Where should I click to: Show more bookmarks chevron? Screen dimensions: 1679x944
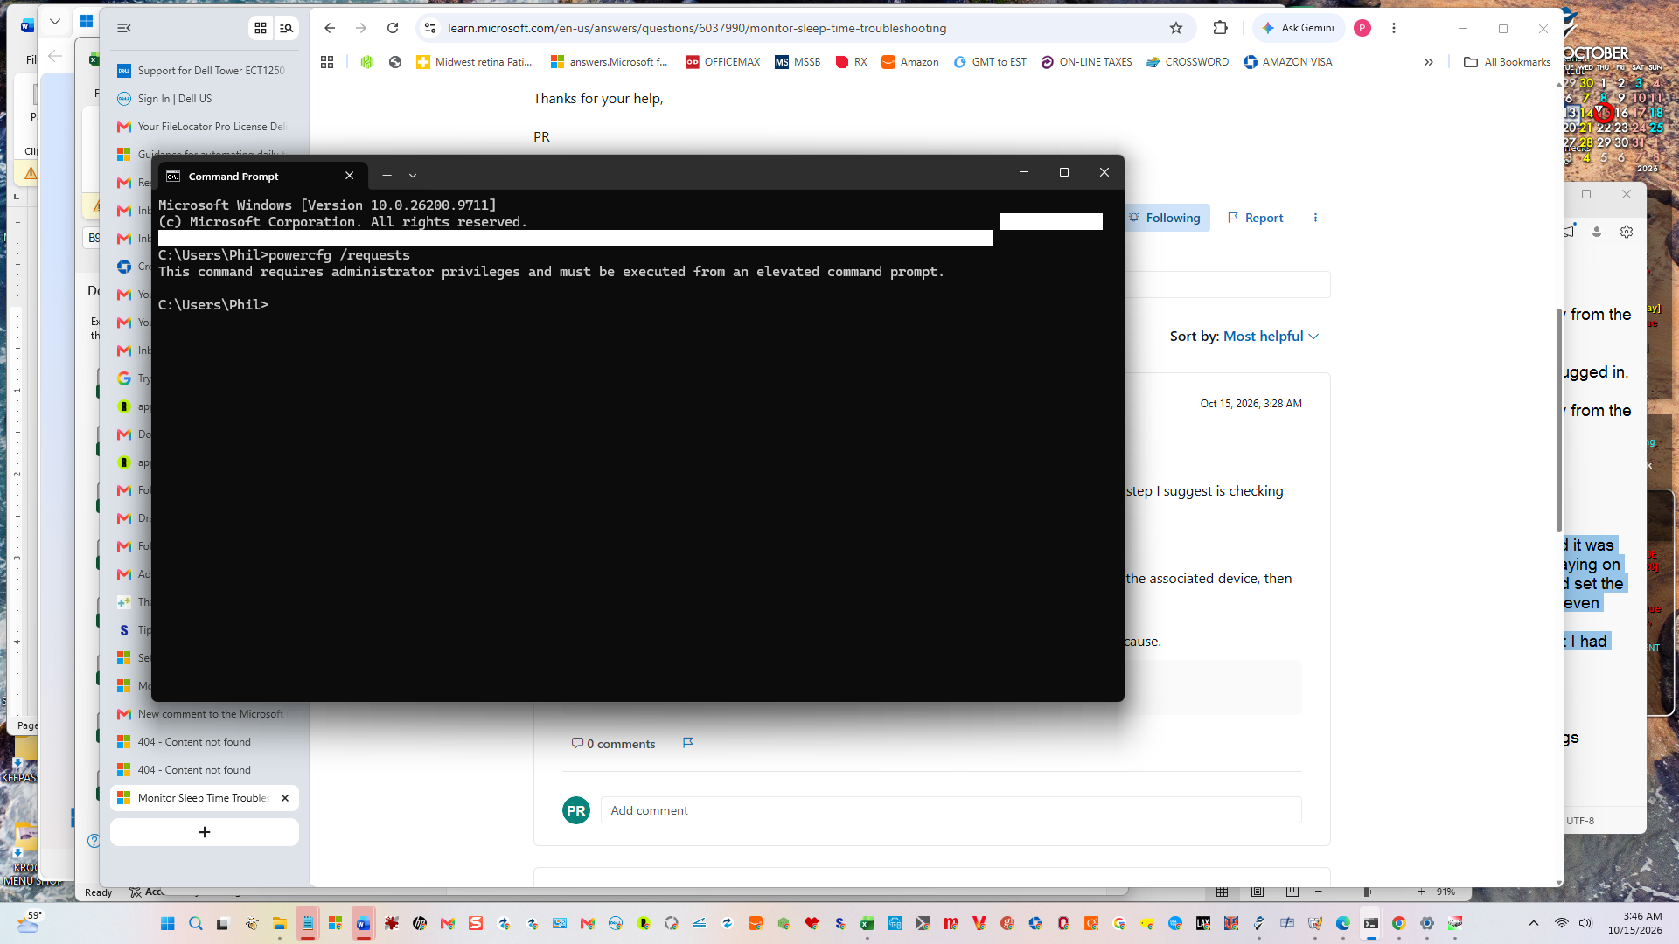[x=1429, y=62]
